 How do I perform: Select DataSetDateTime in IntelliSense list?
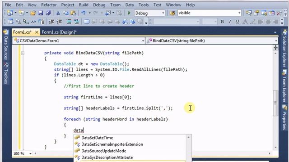(97, 138)
